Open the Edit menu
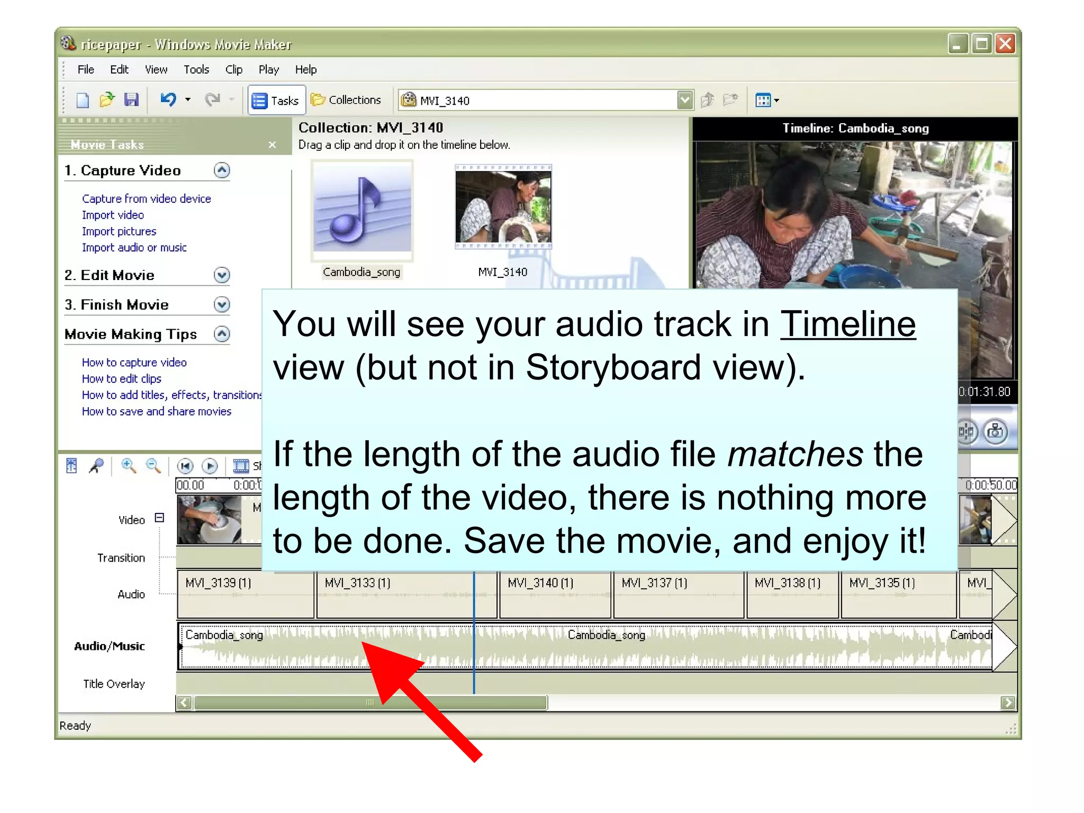1084x813 pixels. (119, 69)
